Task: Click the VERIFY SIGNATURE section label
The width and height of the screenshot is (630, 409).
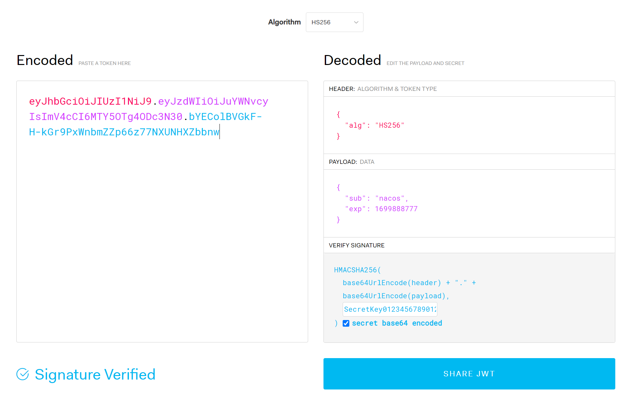Action: (356, 245)
